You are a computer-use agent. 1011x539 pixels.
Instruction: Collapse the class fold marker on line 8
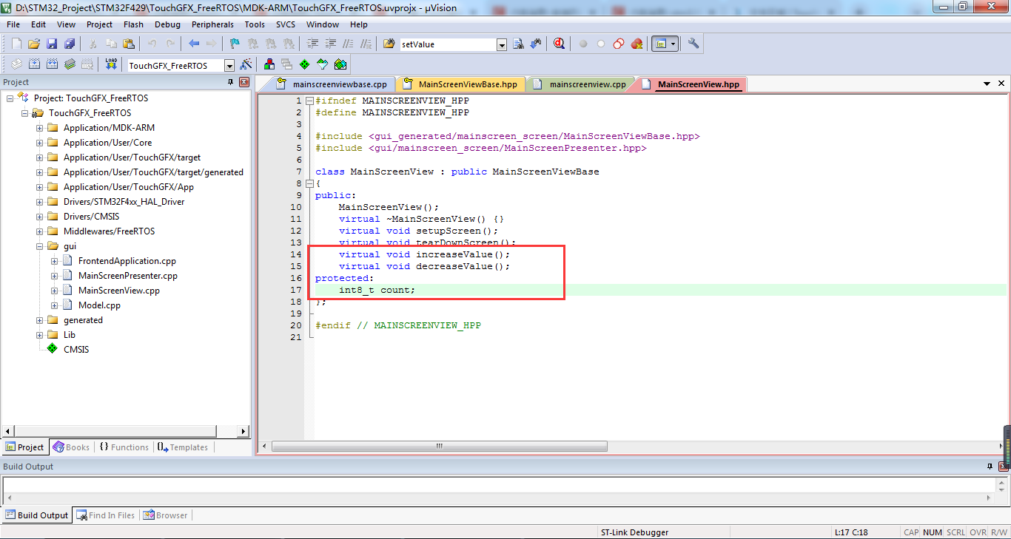pos(309,183)
